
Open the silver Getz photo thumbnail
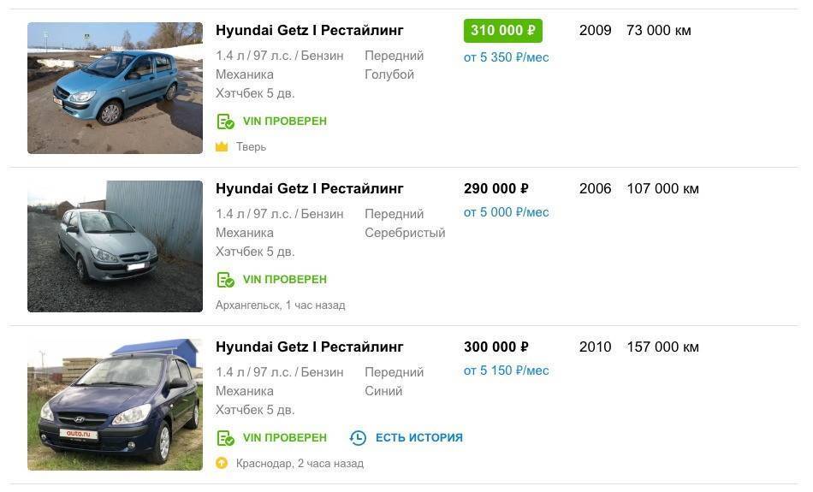coord(115,246)
